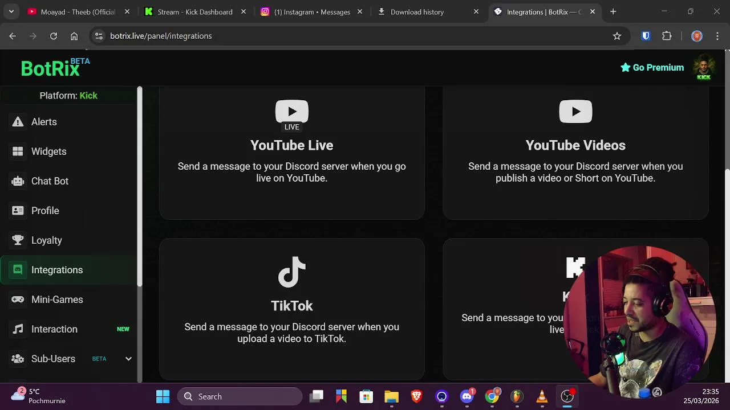Open the Widgets menu item
The image size is (730, 410).
[x=68, y=151]
